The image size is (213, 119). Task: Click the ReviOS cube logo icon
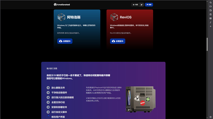tap(114, 17)
